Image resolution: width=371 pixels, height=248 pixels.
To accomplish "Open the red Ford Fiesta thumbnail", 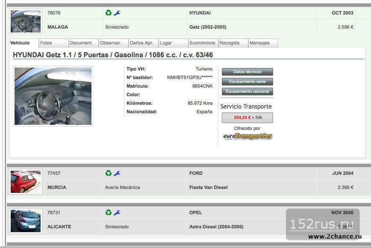I will pos(26,182).
